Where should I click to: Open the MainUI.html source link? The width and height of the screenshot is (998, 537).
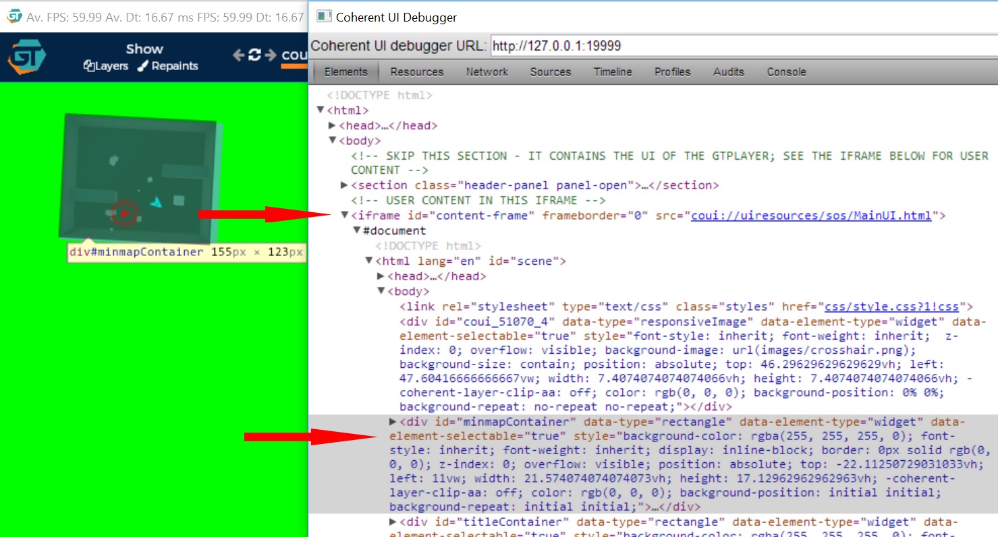coord(811,216)
